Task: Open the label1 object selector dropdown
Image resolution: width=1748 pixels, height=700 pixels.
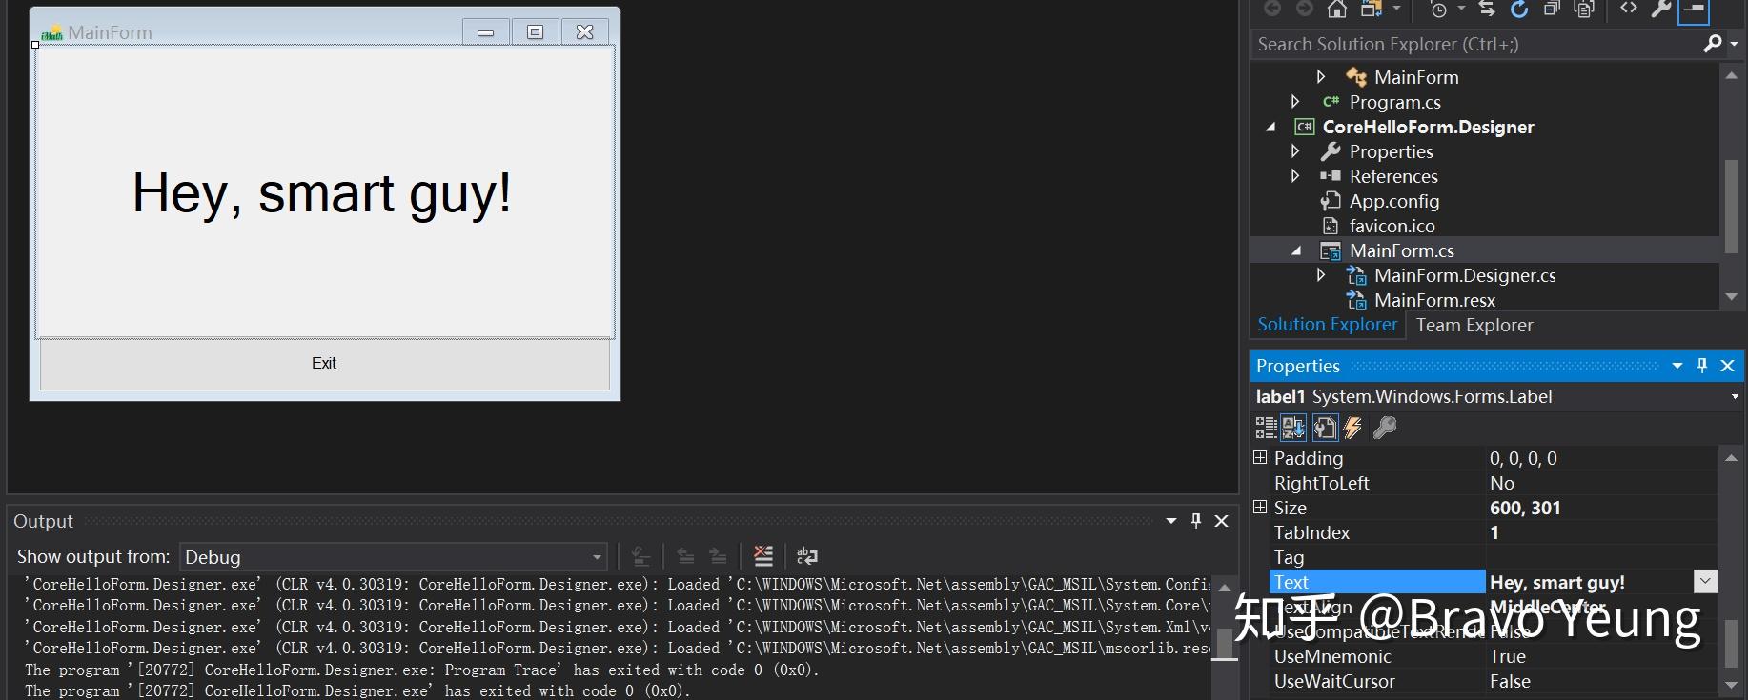Action: click(x=1735, y=397)
